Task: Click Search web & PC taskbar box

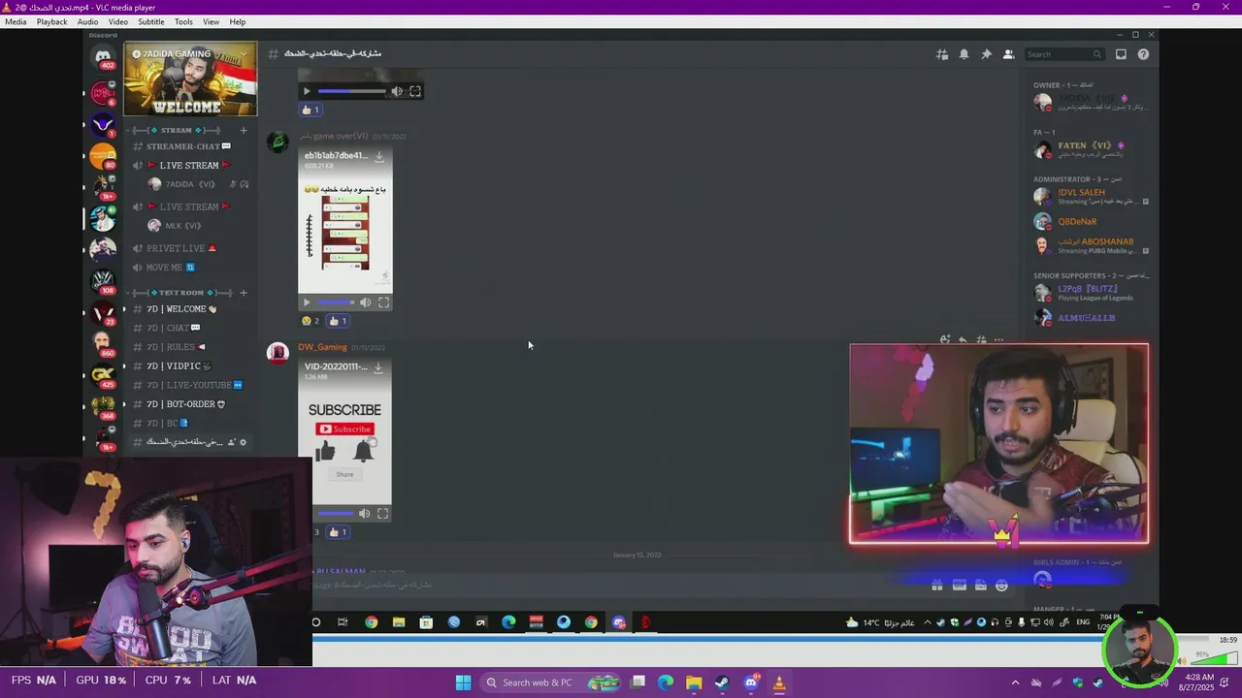Action: pos(552,682)
